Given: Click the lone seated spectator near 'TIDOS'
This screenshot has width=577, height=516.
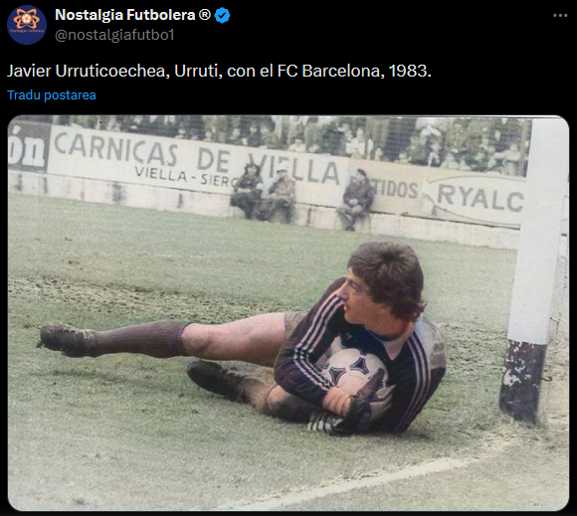Looking at the screenshot, I should (x=356, y=200).
